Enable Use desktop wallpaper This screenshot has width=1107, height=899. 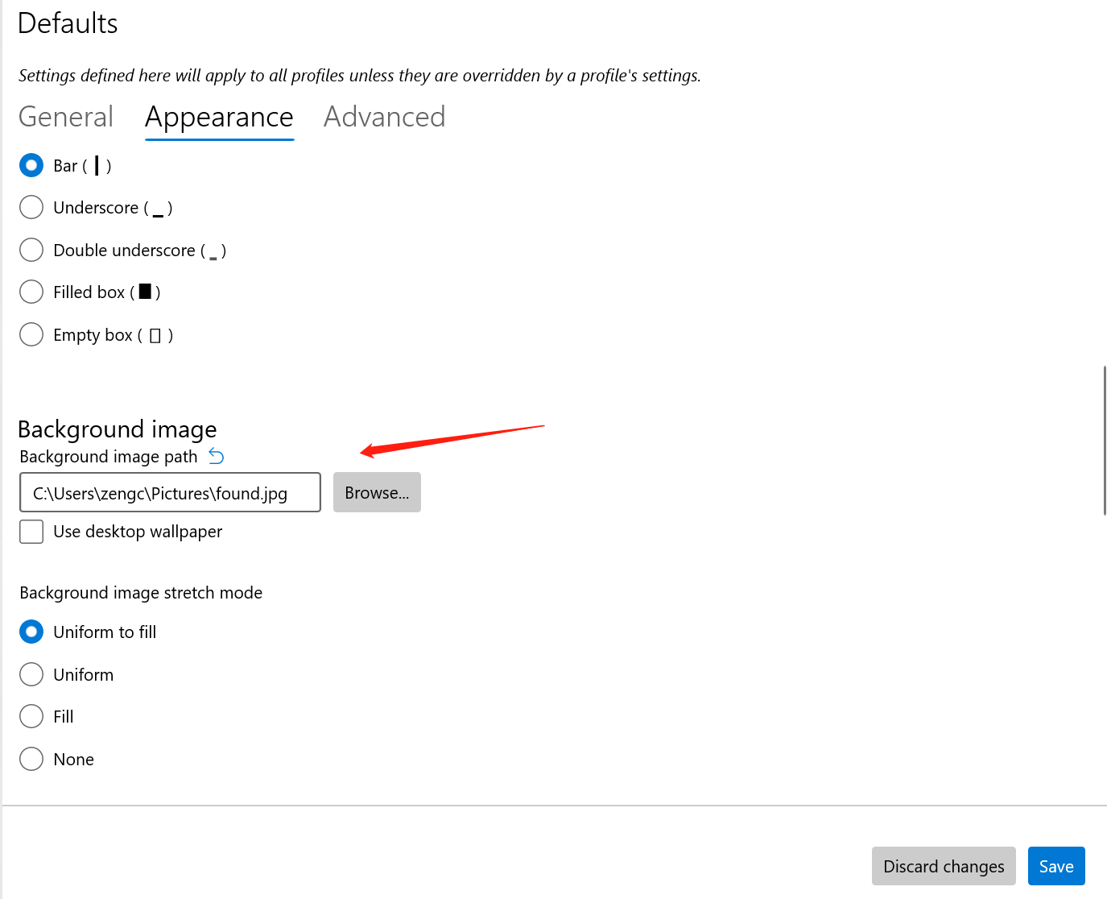click(31, 532)
